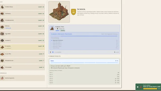The height and width of the screenshot is (91, 161).
Task: Select the Hotel building icon
Action: (x=2, y=27)
